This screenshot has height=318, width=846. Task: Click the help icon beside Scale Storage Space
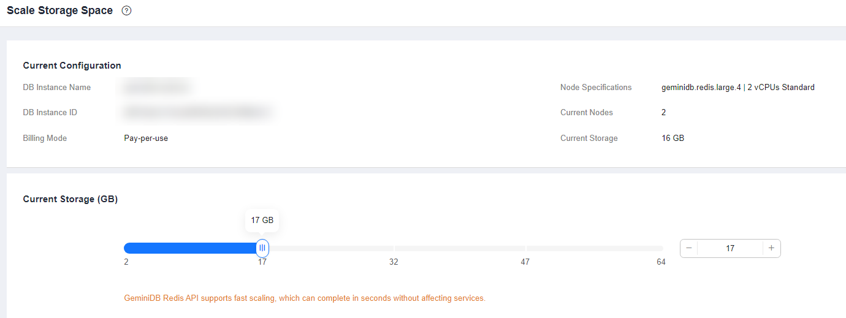(127, 10)
